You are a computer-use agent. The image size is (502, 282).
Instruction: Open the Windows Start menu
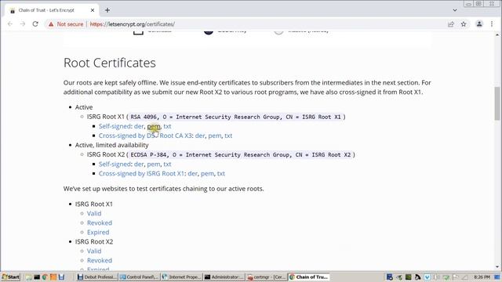click(10, 277)
